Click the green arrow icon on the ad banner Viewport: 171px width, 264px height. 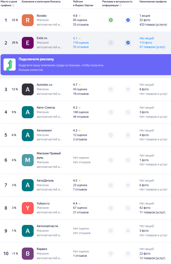click(9, 65)
